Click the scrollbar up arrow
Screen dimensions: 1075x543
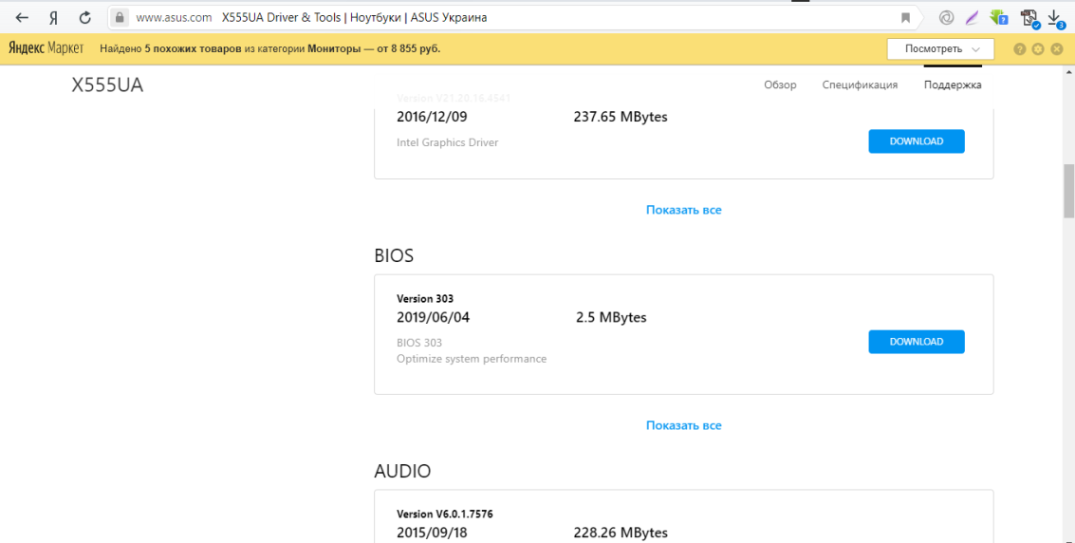tap(1068, 71)
